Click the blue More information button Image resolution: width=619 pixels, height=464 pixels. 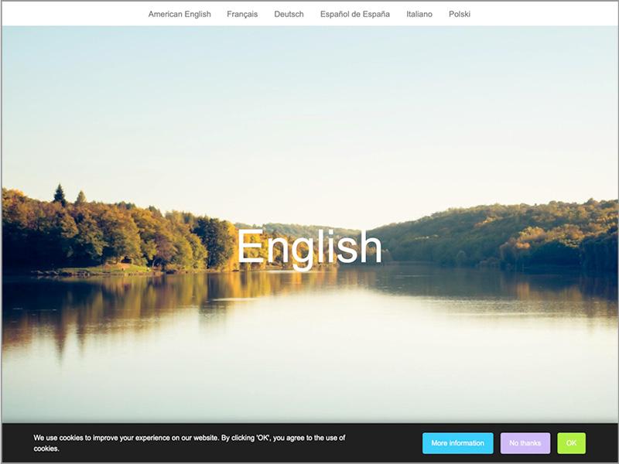457,443
